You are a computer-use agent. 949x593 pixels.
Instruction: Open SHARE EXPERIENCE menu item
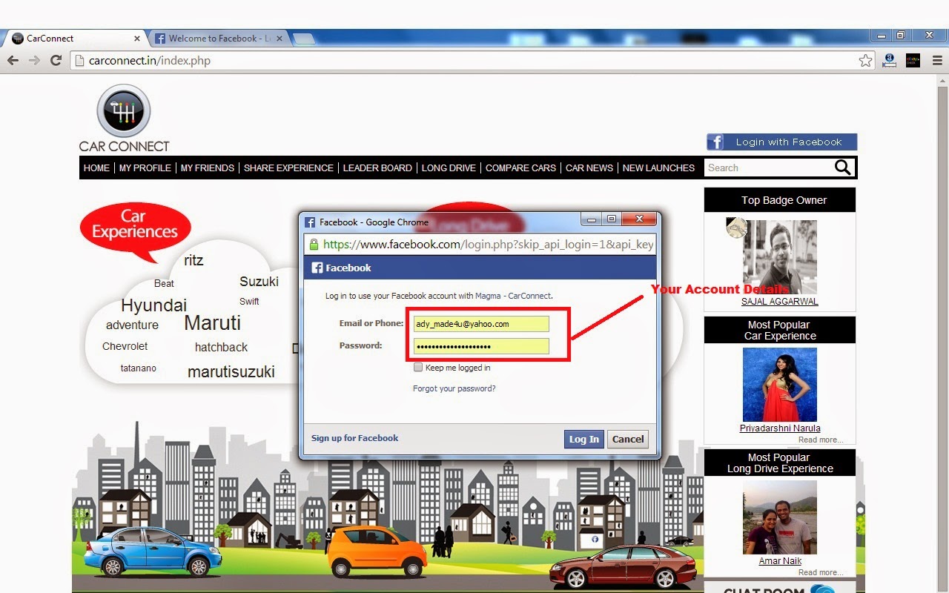(x=288, y=168)
